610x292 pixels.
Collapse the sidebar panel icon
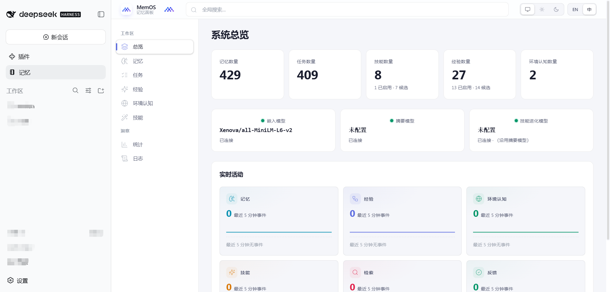click(101, 14)
